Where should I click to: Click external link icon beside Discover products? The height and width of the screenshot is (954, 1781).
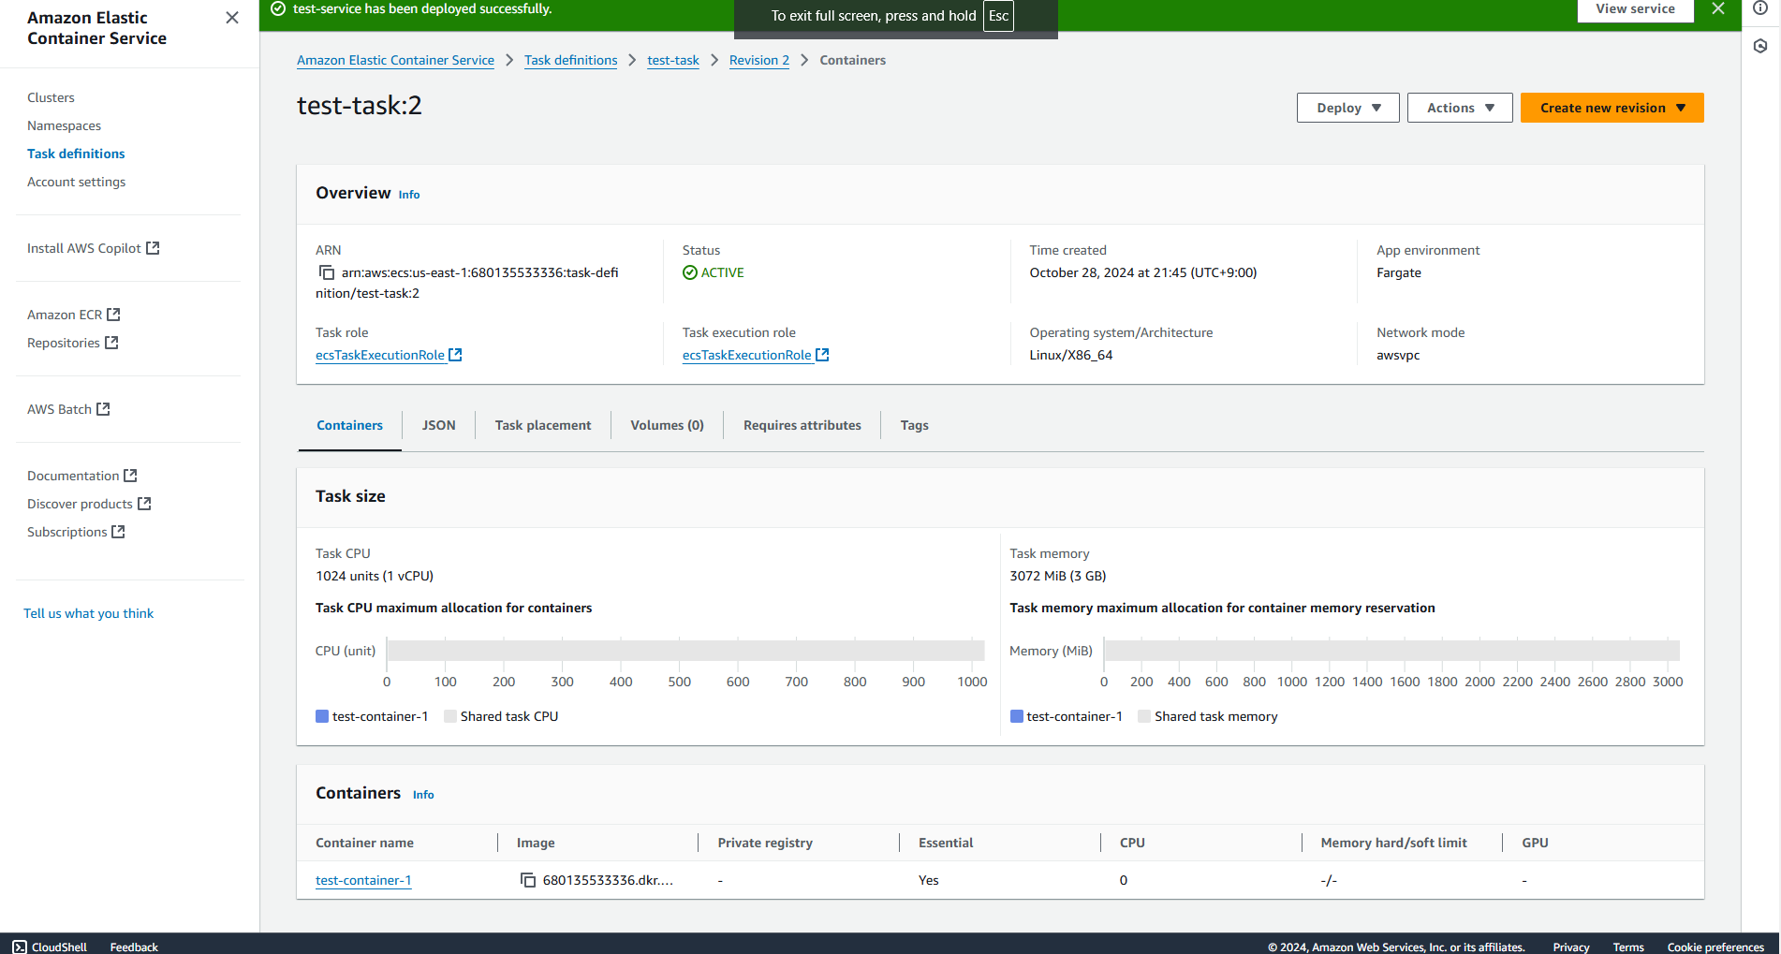click(x=144, y=504)
